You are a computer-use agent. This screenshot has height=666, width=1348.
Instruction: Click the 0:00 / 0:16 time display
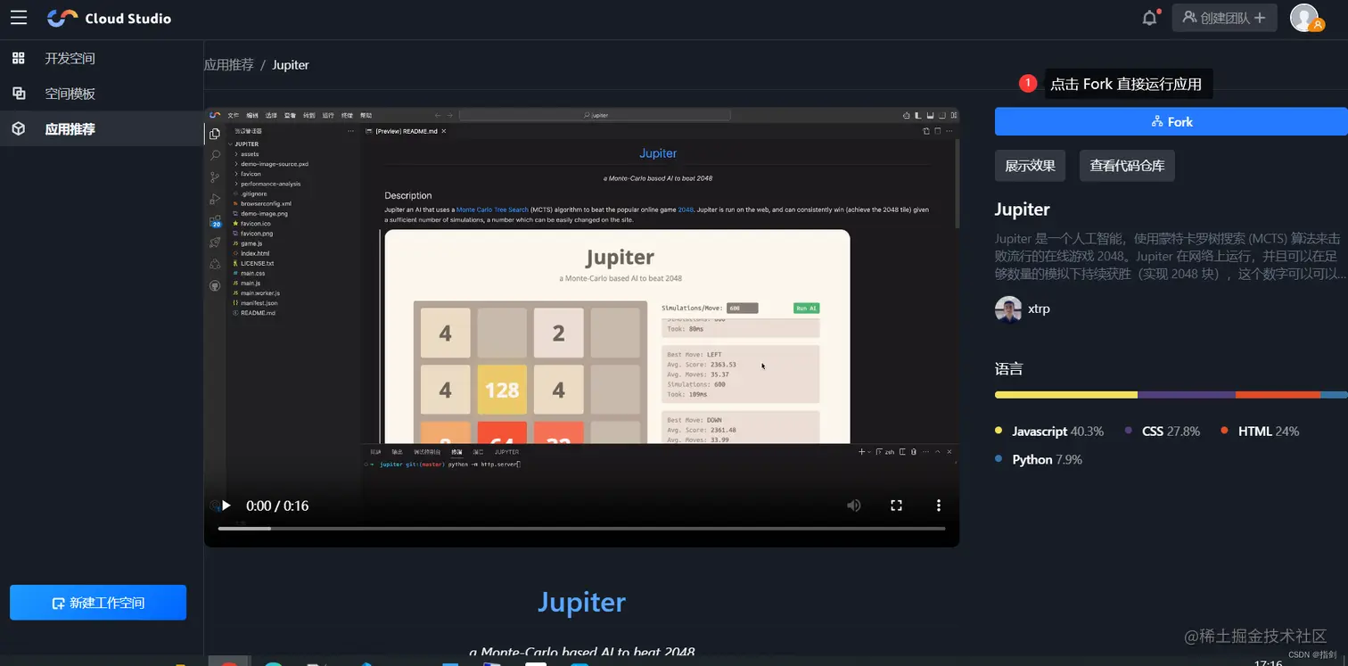tap(277, 506)
